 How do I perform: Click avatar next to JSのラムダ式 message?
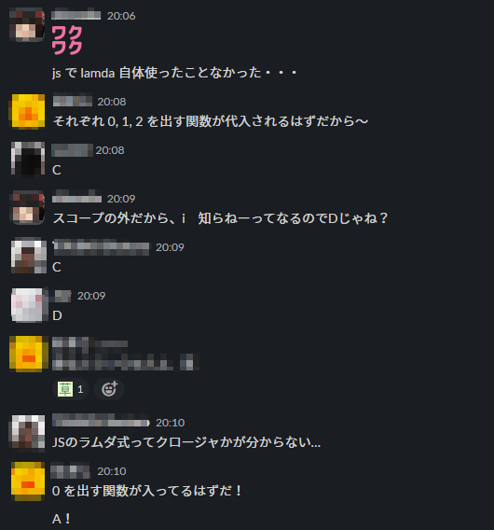click(28, 433)
